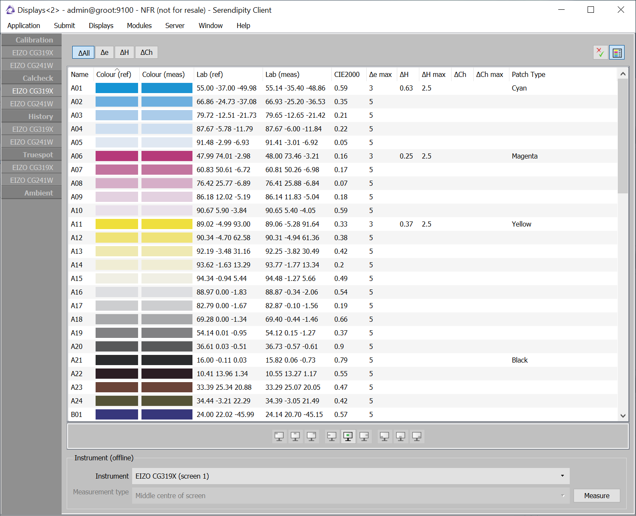The image size is (636, 516).
Task: Click Lab meas value 24.14 20.70 -45.15
Action: (294, 414)
